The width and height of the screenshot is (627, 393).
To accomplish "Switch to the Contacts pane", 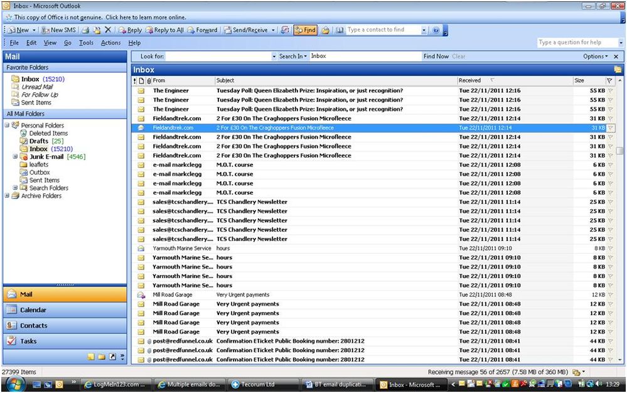I will (x=65, y=325).
